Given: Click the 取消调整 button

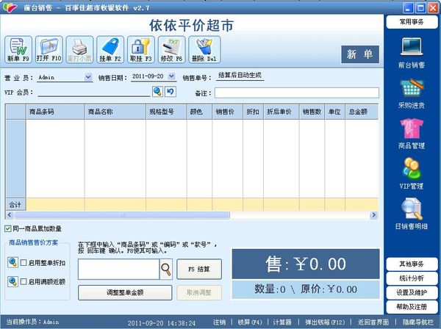Looking at the screenshot, I should click(x=199, y=292).
